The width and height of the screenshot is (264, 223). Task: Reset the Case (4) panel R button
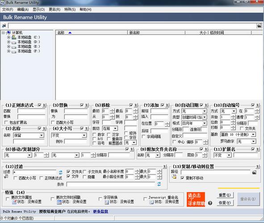pos(87,129)
